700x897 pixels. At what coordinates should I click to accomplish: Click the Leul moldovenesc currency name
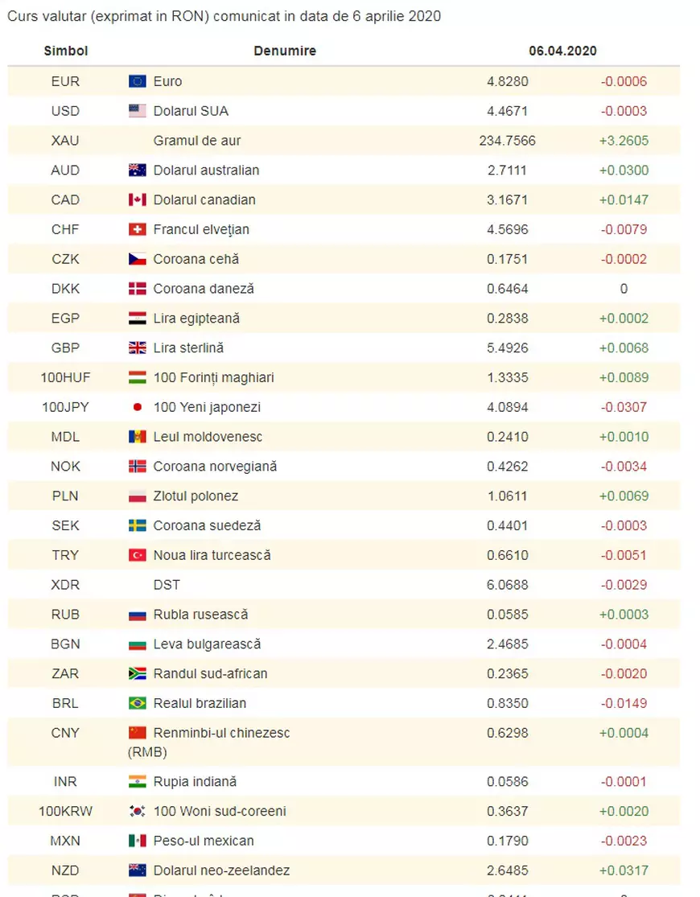208,437
